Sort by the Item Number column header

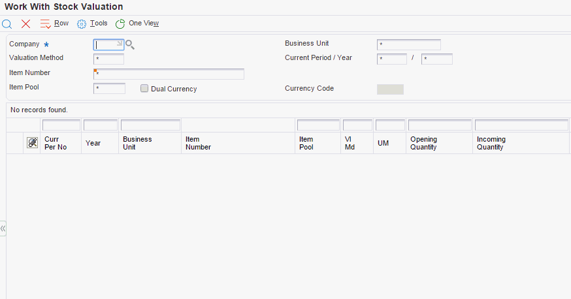[198, 143]
